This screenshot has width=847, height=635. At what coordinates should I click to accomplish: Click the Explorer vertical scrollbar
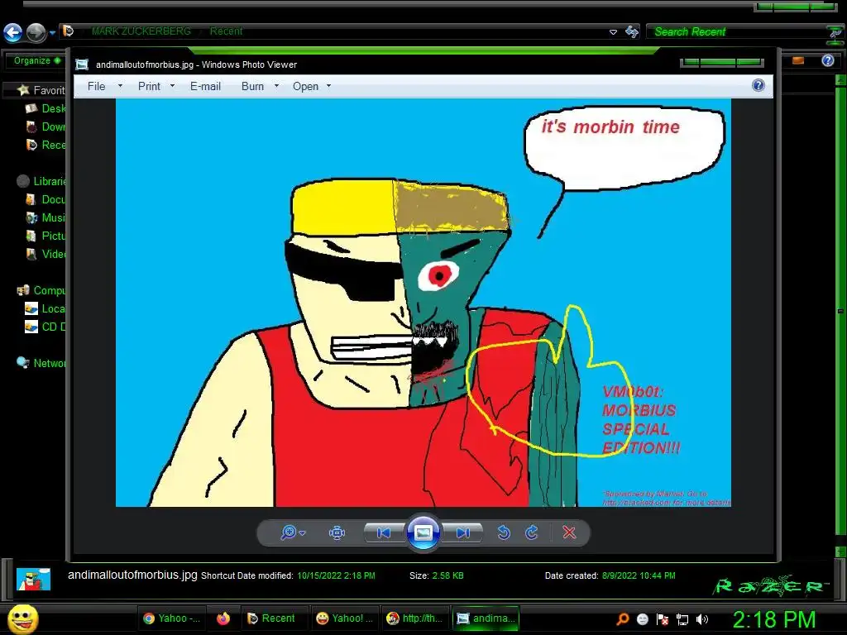840,311
